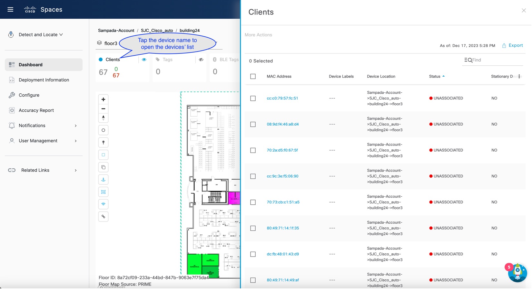532x290 pixels.
Task: Select the square zone tool
Action: (103, 155)
